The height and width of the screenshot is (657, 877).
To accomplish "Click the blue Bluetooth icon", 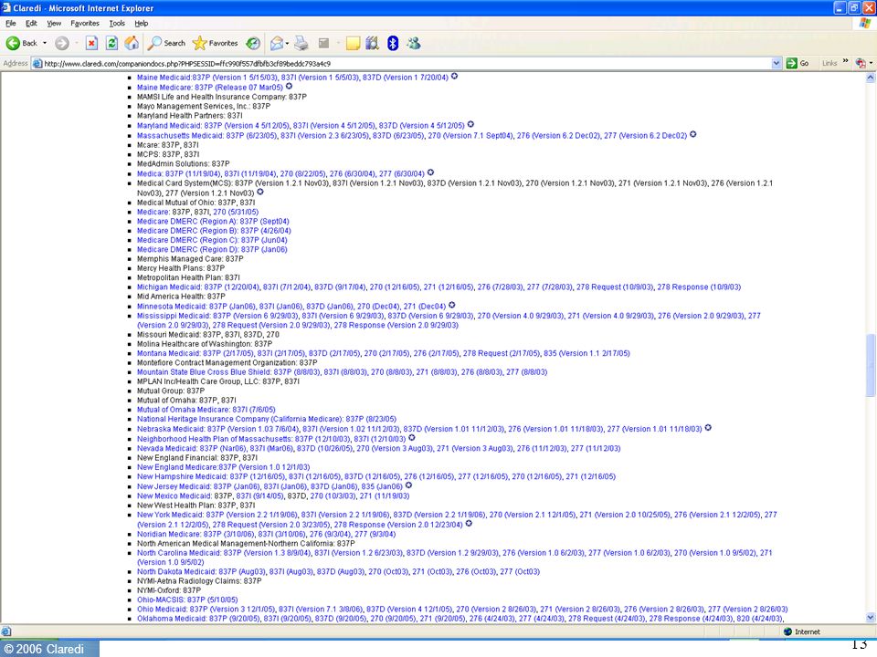I will click(x=393, y=43).
